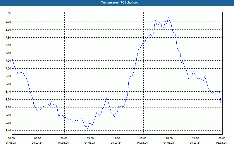Click the 5,40 y-axis value
This screenshot has width=234, height=146.
tap(8, 130)
